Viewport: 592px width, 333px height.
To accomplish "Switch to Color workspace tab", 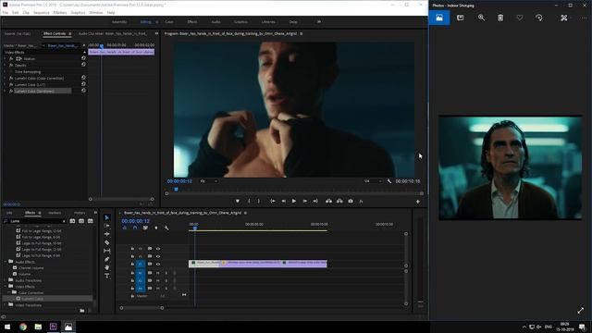I will (x=169, y=22).
